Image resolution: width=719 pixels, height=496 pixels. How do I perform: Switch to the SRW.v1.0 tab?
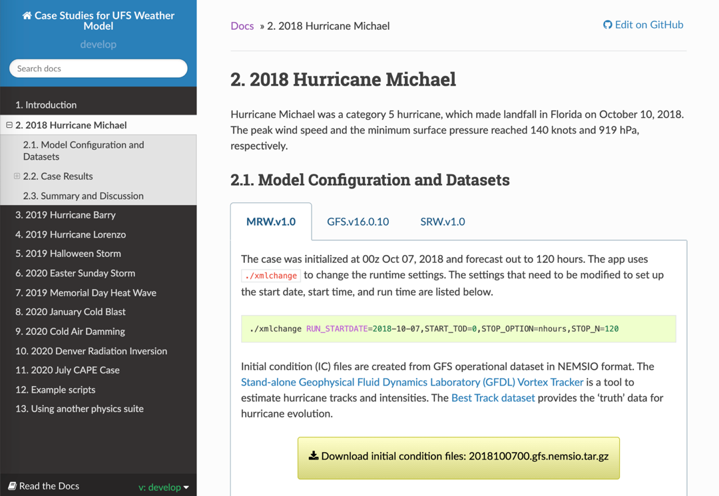click(443, 222)
